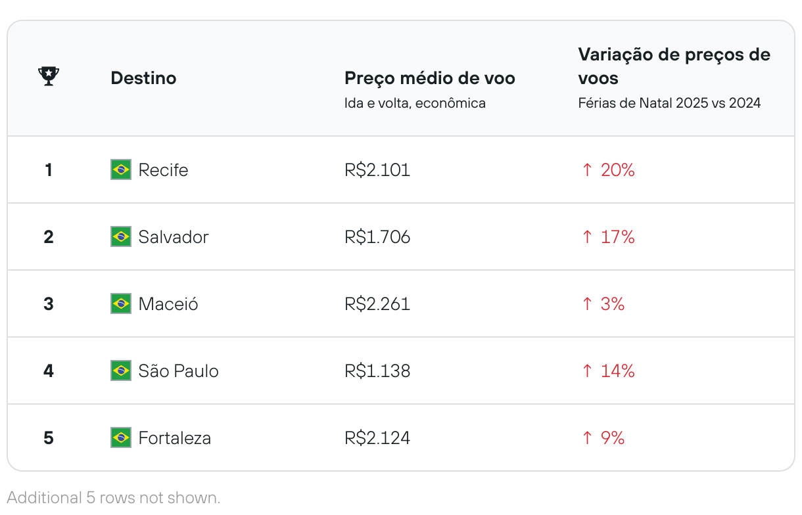Screen dimensions: 802x515
Task: Click the Variação de preços de voos header
Action: coord(673,66)
